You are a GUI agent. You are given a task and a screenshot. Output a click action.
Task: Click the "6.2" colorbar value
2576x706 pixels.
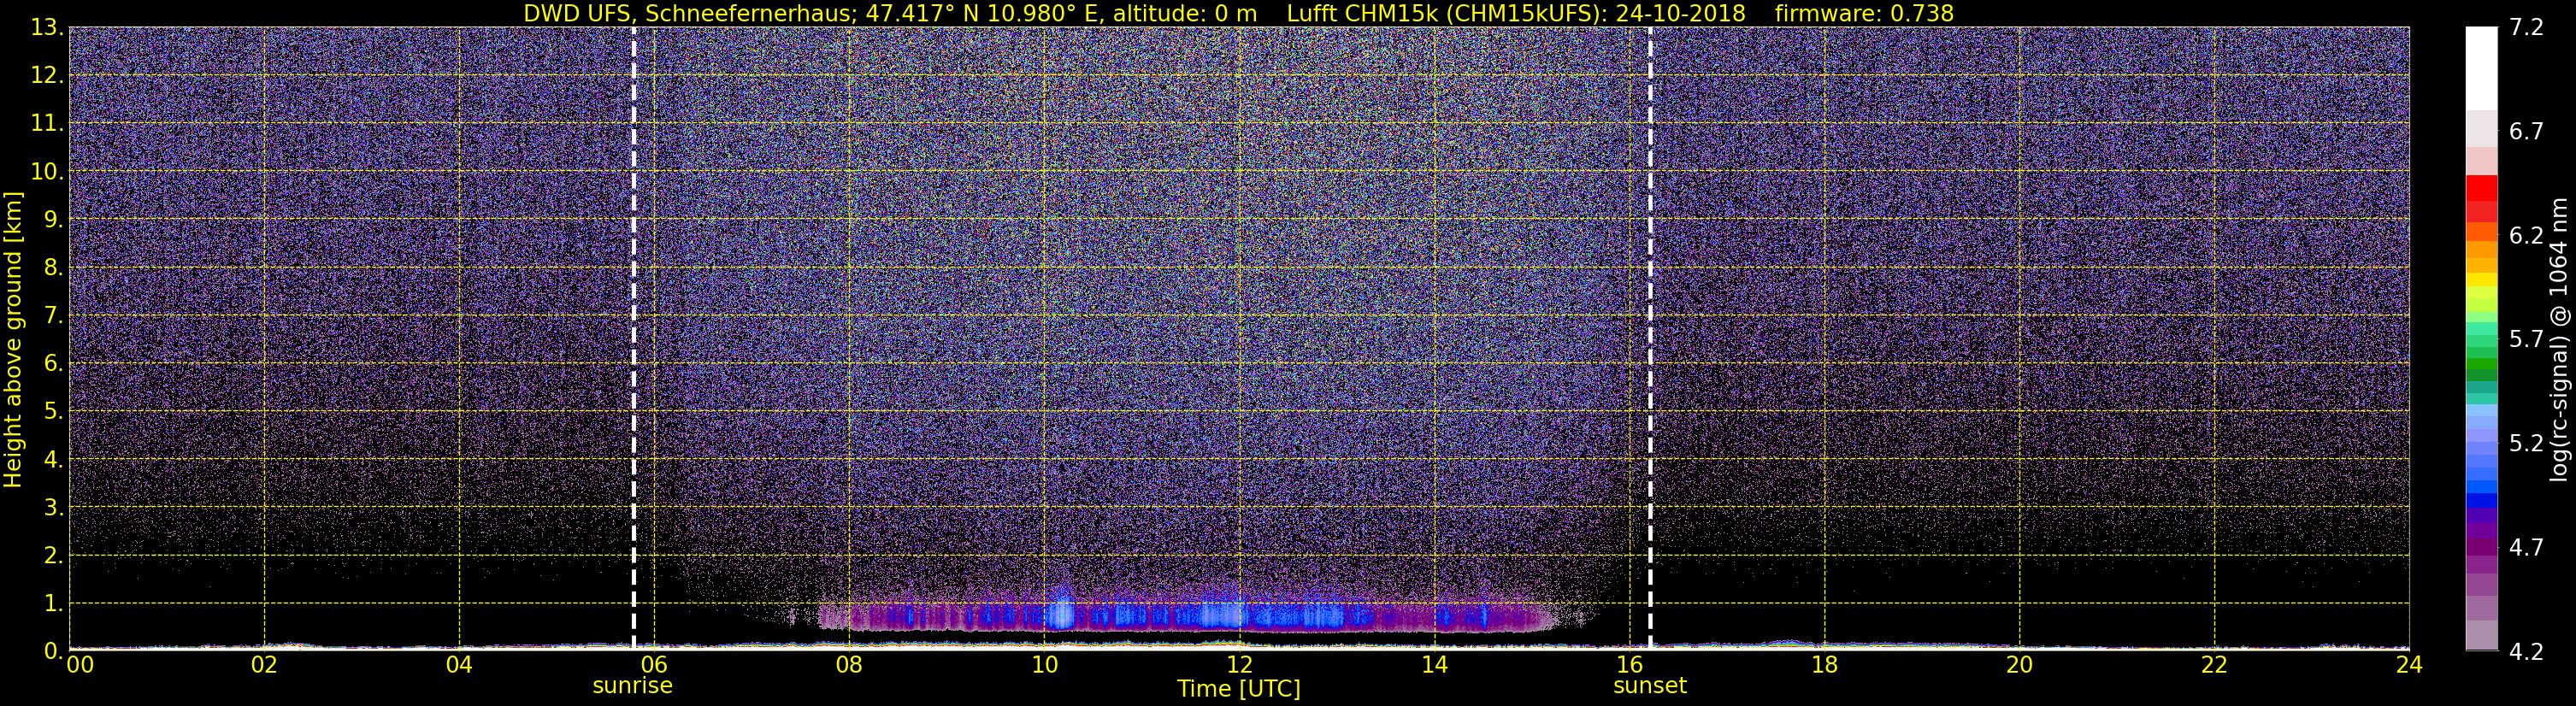(x=2526, y=236)
